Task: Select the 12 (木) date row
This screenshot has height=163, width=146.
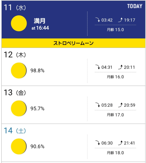Action: (73, 67)
